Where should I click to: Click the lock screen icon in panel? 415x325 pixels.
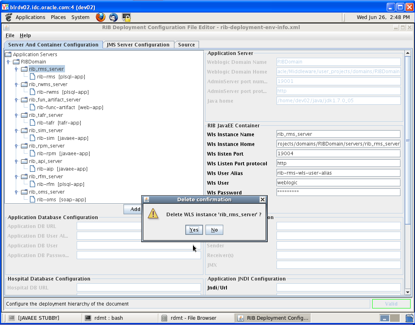click(126, 17)
